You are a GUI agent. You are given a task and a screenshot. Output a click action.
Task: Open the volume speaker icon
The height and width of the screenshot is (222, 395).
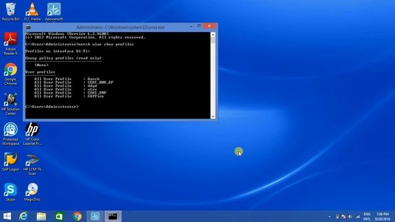[350, 216]
